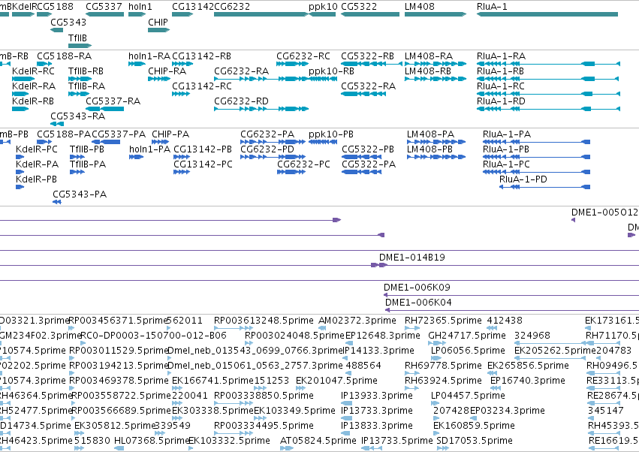Select the holn1 gene label
The width and height of the screenshot is (639, 452).
click(x=140, y=7)
